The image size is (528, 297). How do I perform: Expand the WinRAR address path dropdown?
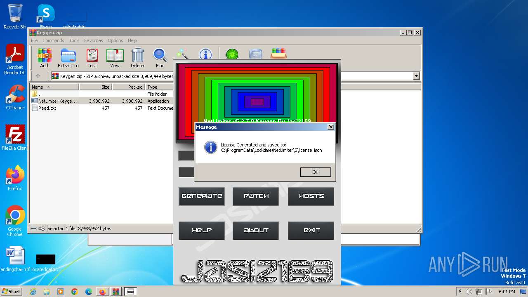point(416,76)
